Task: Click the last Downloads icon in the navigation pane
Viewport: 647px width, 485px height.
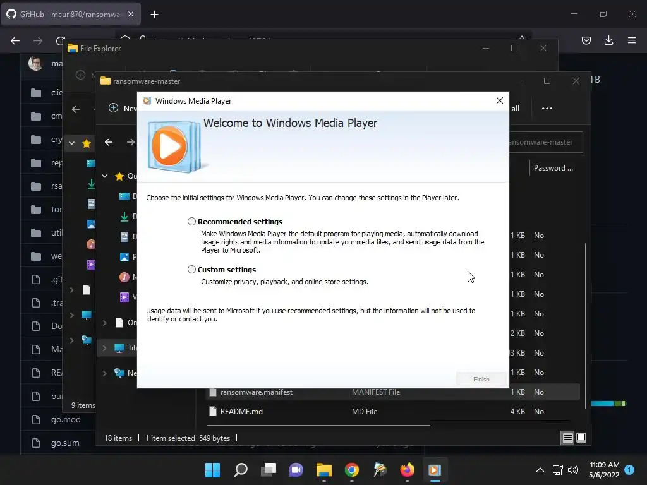Action: pyautogui.click(x=124, y=217)
